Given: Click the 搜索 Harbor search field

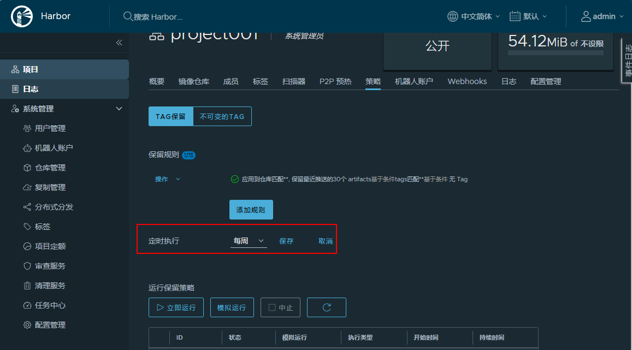Looking at the screenshot, I should tap(158, 16).
